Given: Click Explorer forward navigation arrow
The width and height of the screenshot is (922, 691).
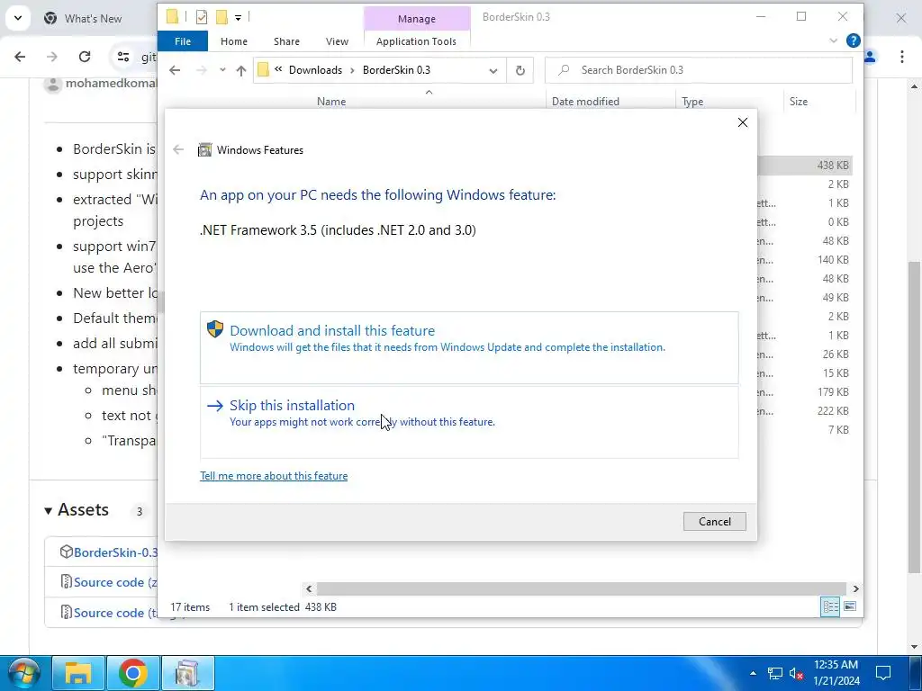Looking at the screenshot, I should point(202,70).
